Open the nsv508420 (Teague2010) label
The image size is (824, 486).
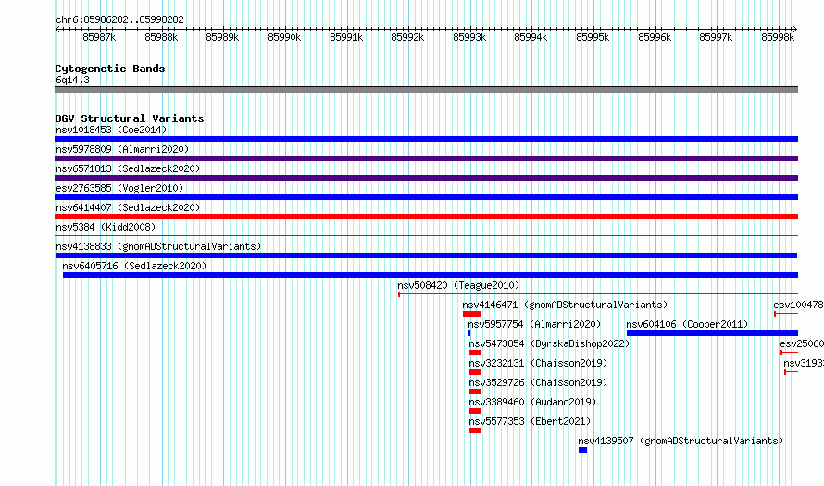click(x=458, y=285)
